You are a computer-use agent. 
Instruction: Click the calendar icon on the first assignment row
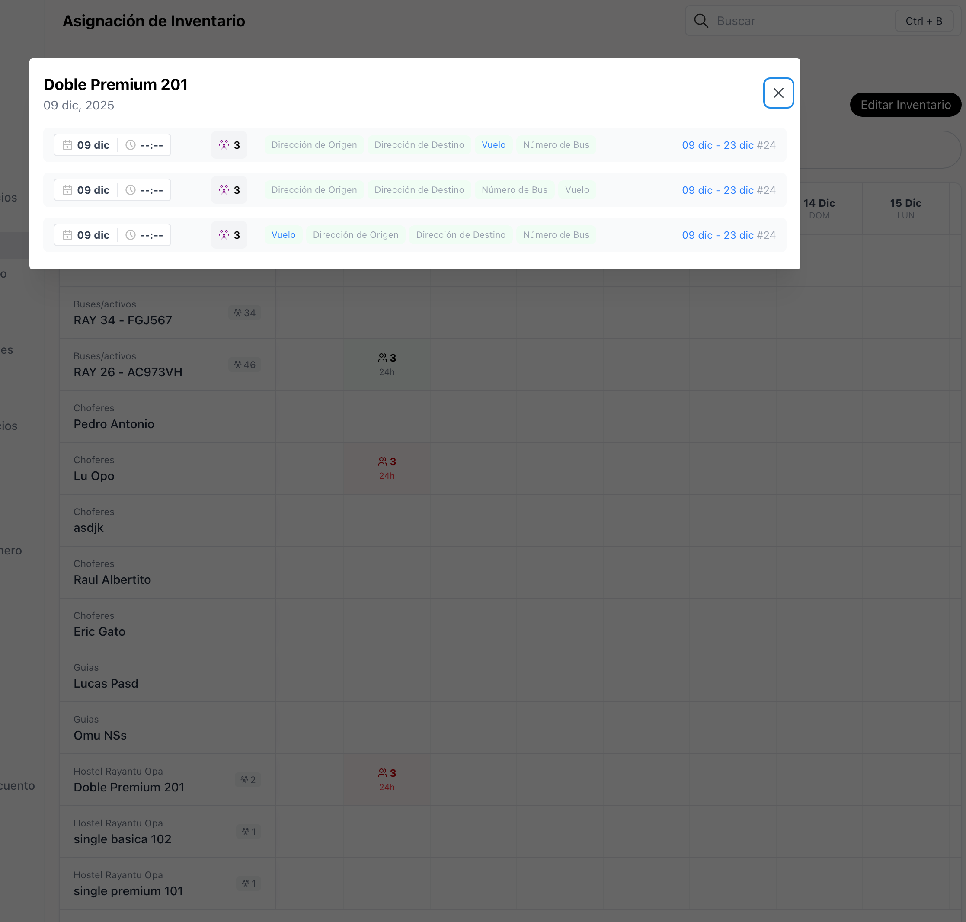pos(68,145)
